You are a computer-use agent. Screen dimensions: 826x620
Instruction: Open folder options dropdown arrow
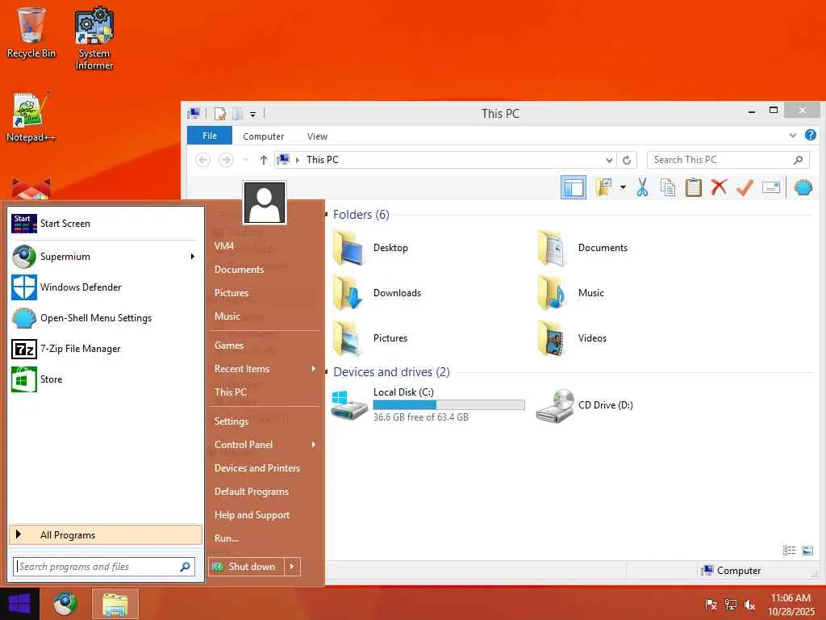coord(623,187)
